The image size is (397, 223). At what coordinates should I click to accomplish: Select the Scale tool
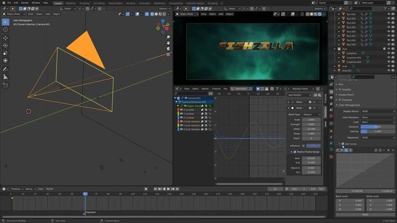point(6,53)
